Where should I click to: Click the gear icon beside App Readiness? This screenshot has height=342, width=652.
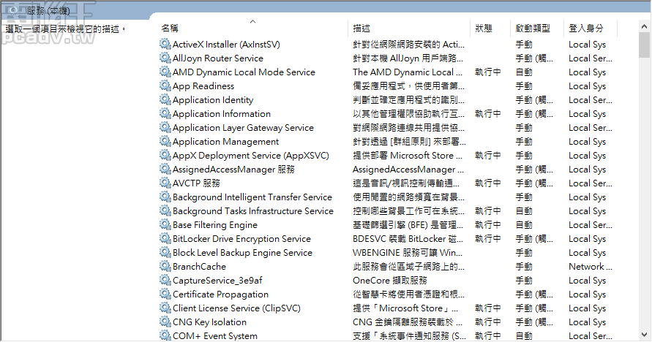165,85
